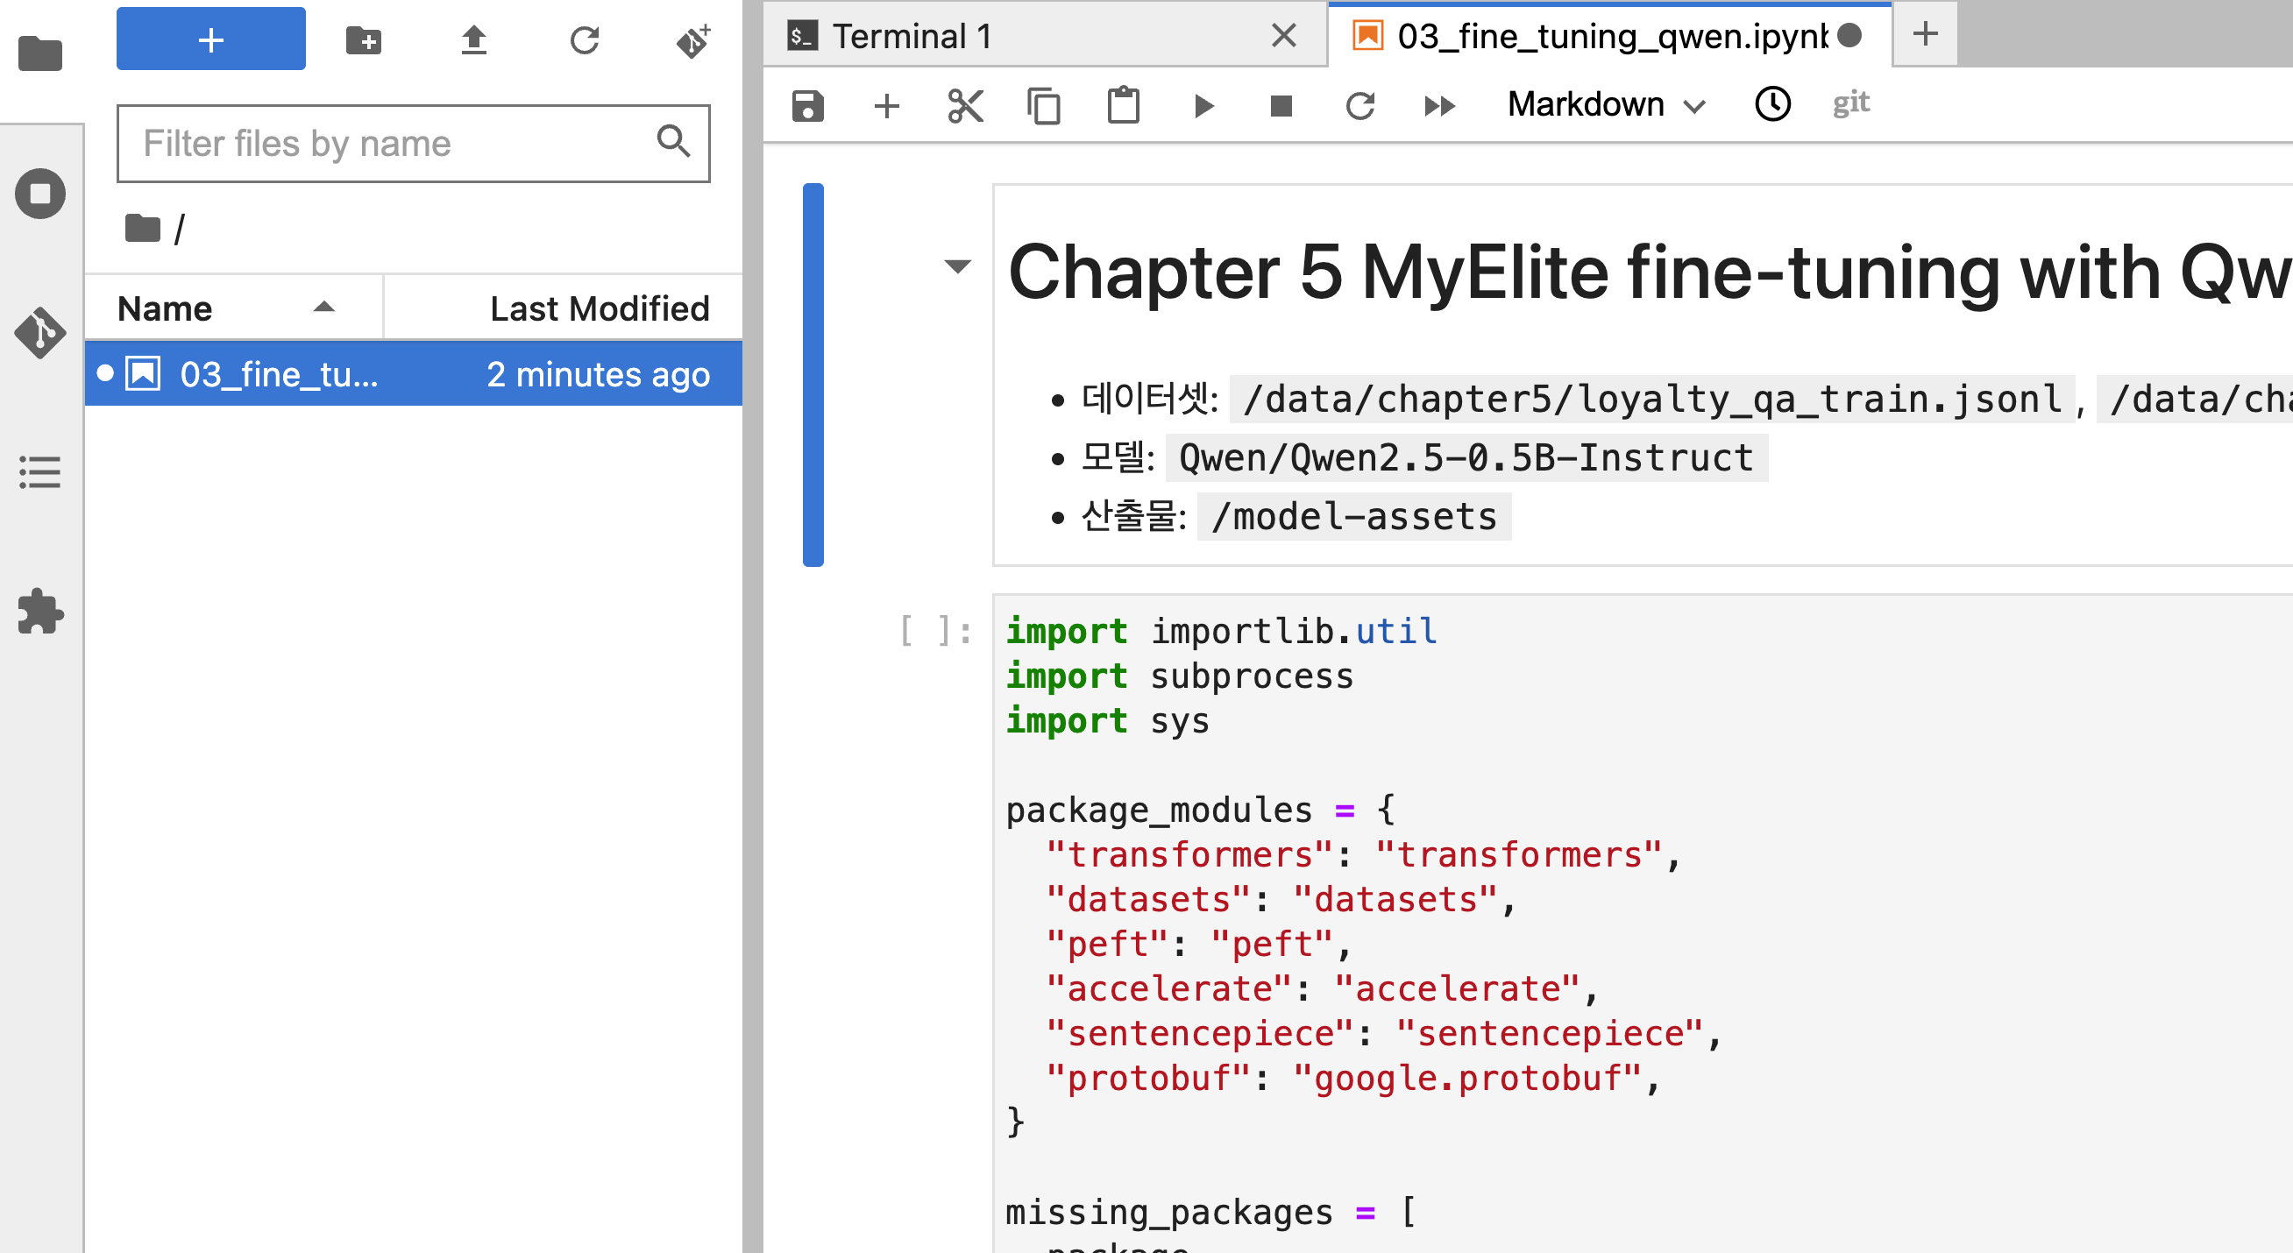The image size is (2293, 1253).
Task: Create a new folder
Action: (x=364, y=40)
